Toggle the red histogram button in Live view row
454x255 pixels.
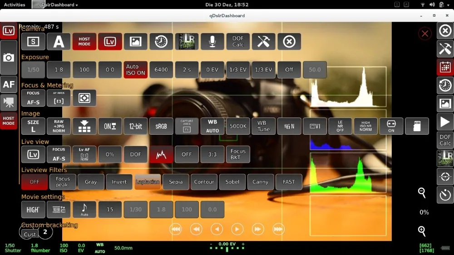[161, 154]
